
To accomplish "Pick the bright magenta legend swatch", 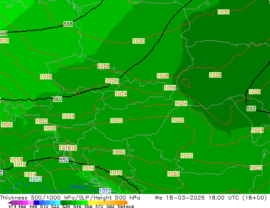I will click(25, 202).
